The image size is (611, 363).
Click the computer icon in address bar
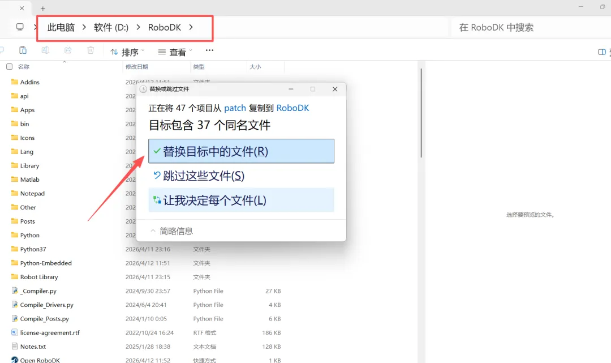click(20, 27)
